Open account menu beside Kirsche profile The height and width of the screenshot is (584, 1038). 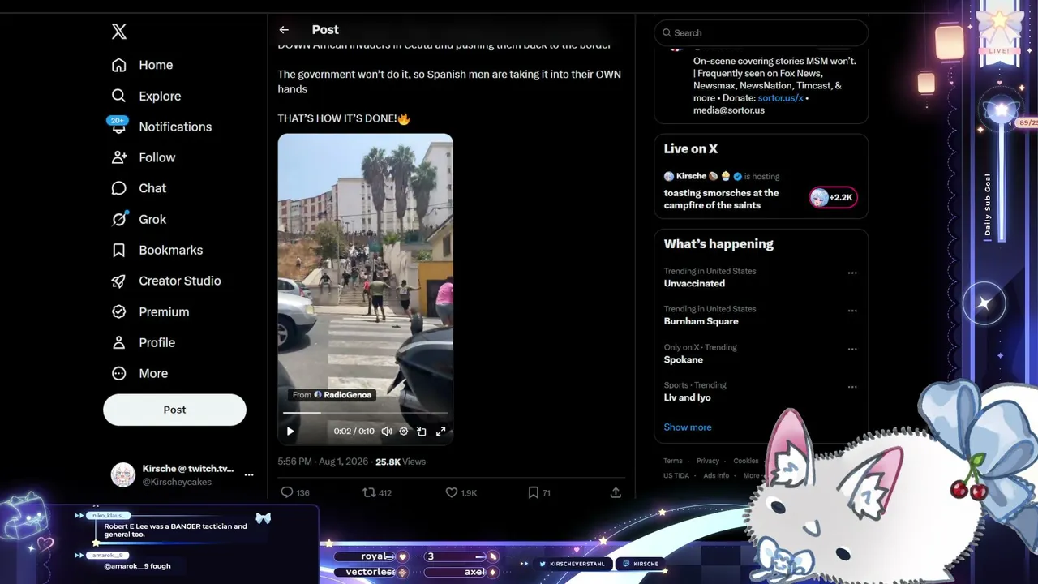(249, 475)
